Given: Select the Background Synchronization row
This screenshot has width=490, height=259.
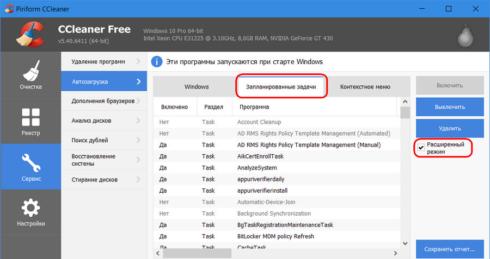Looking at the screenshot, I should (x=277, y=213).
